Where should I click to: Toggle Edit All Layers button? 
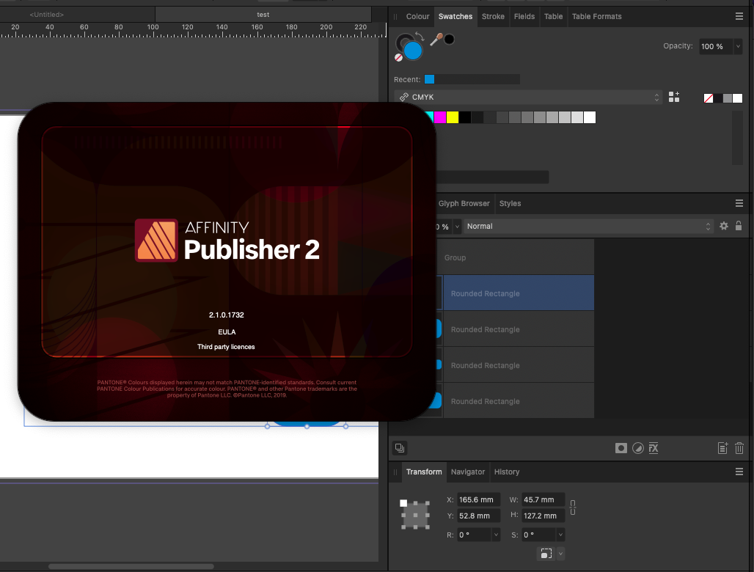(400, 448)
